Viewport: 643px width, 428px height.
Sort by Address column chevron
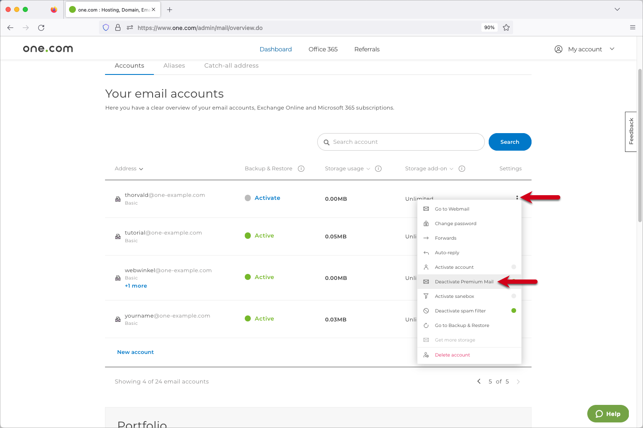coord(141,169)
